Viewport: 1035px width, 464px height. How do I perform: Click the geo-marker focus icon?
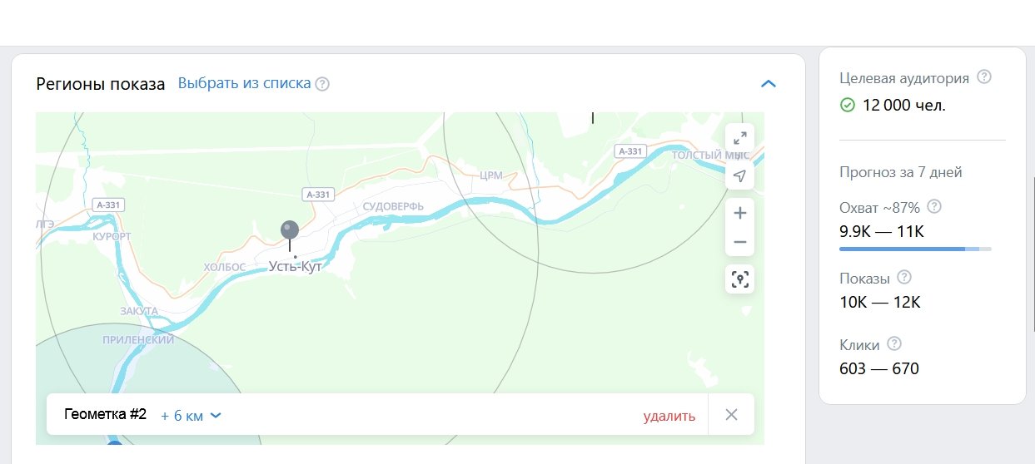[x=739, y=279]
